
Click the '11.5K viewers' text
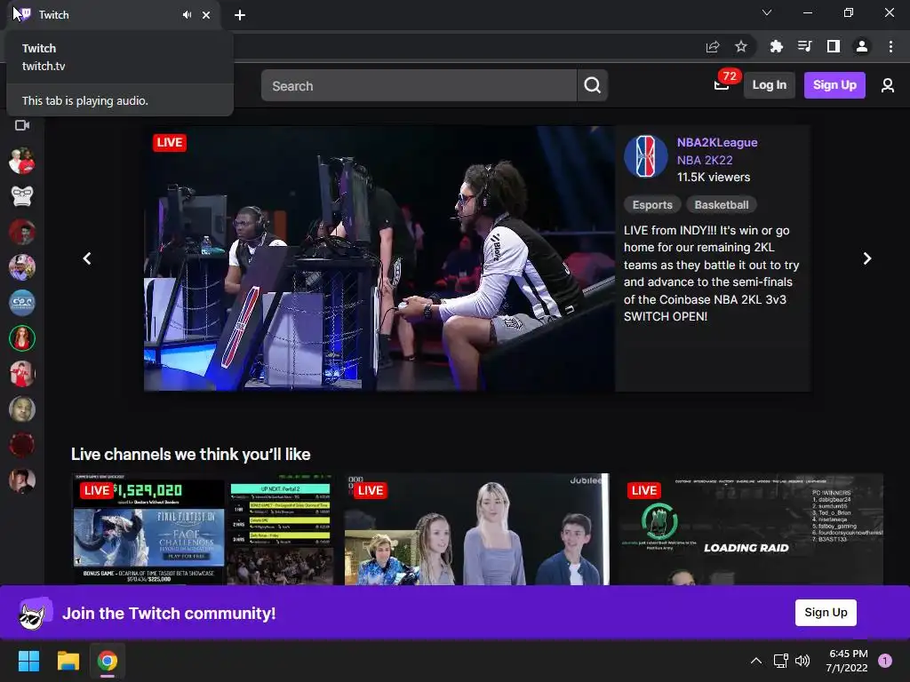pyautogui.click(x=714, y=178)
